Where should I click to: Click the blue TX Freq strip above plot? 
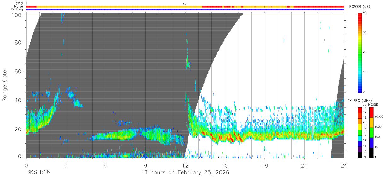click(185, 9)
